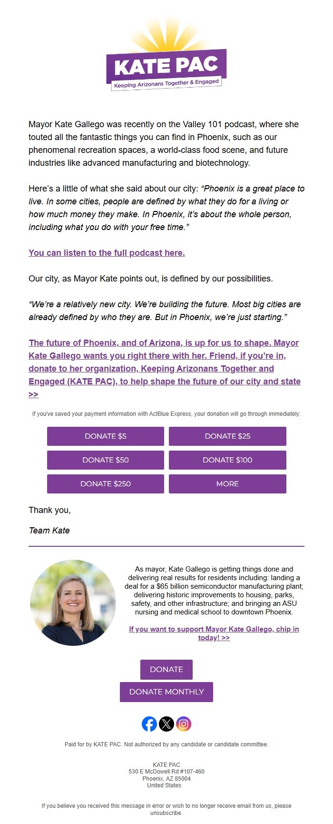This screenshot has height=824, width=333.
Task: Give using the DONATE $250 button
Action: click(x=106, y=484)
